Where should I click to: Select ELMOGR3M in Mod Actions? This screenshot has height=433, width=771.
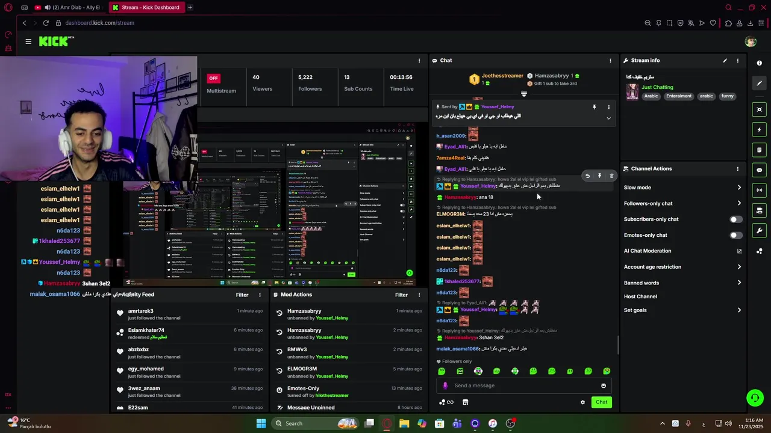302,369
